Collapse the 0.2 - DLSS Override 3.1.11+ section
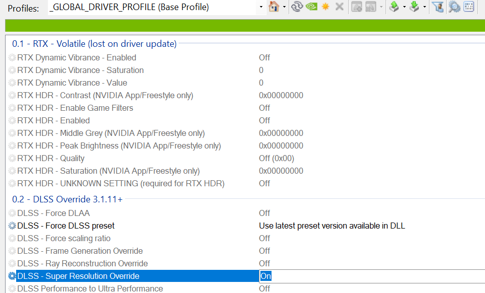Image resolution: width=485 pixels, height=293 pixels. point(67,199)
